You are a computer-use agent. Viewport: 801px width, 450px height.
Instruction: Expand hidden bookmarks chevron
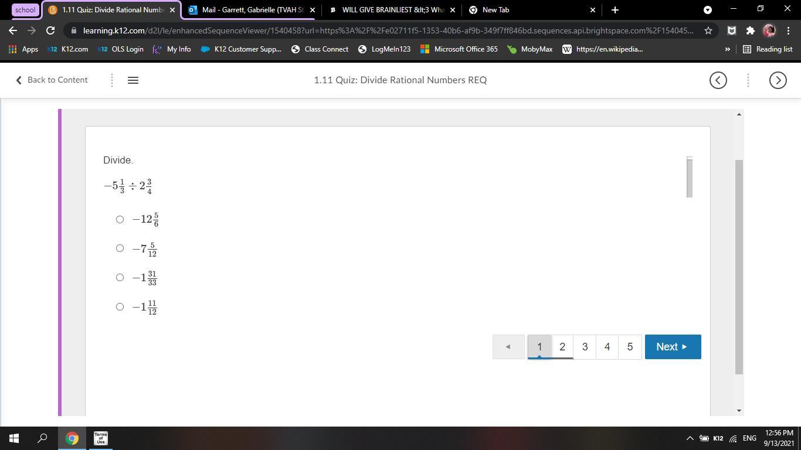[x=728, y=49]
